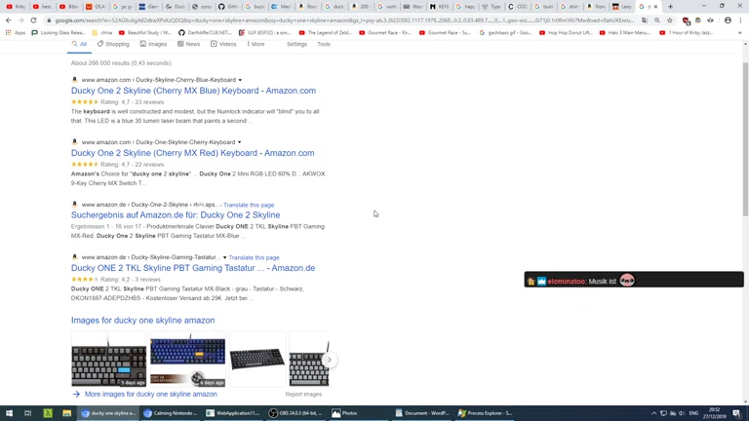
Task: Click the browser back arrow
Action: [x=9, y=20]
